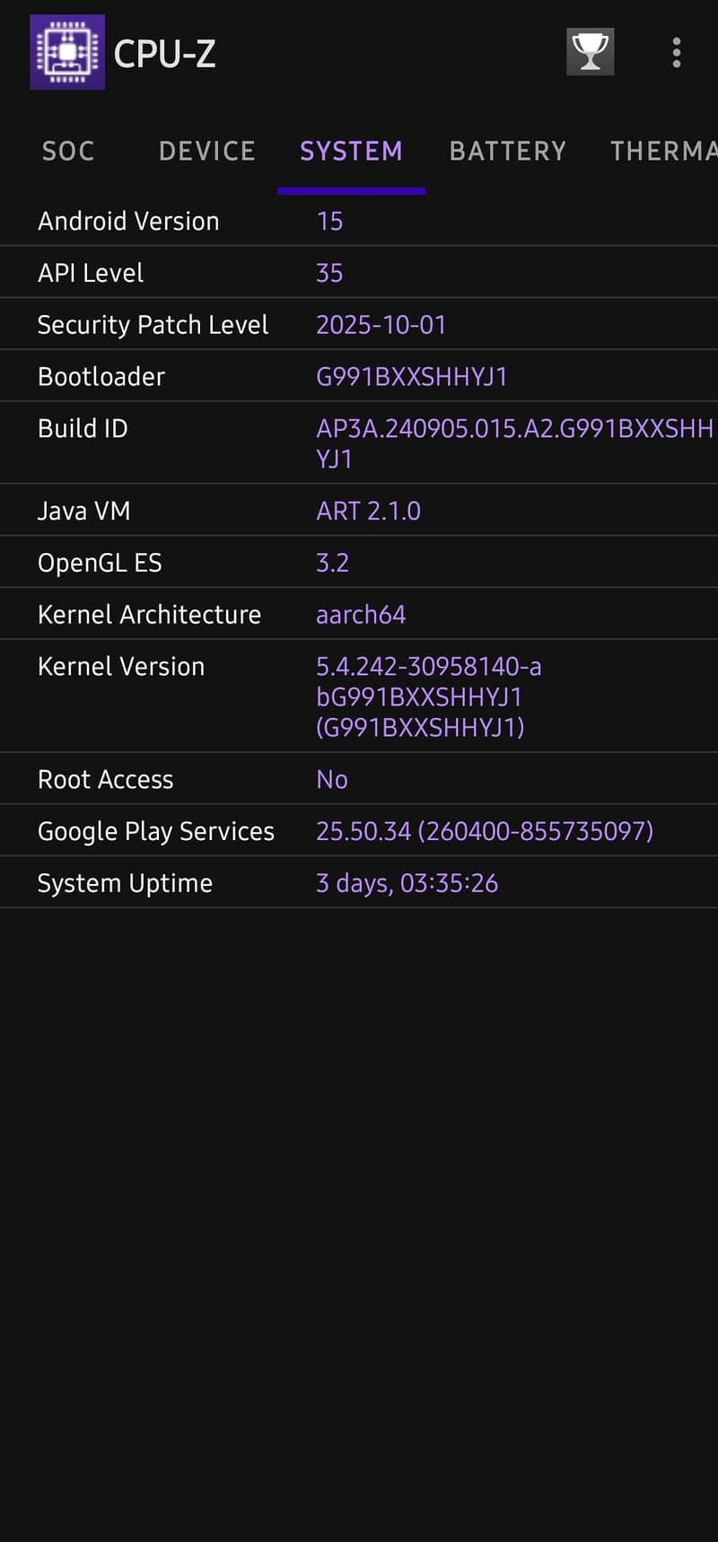718x1542 pixels.
Task: Tap the Google Play Services version
Action: click(x=485, y=831)
